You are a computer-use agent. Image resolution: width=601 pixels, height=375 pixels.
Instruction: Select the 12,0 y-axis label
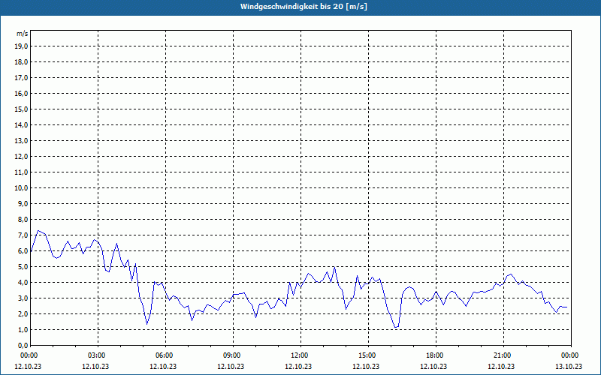pos(22,157)
